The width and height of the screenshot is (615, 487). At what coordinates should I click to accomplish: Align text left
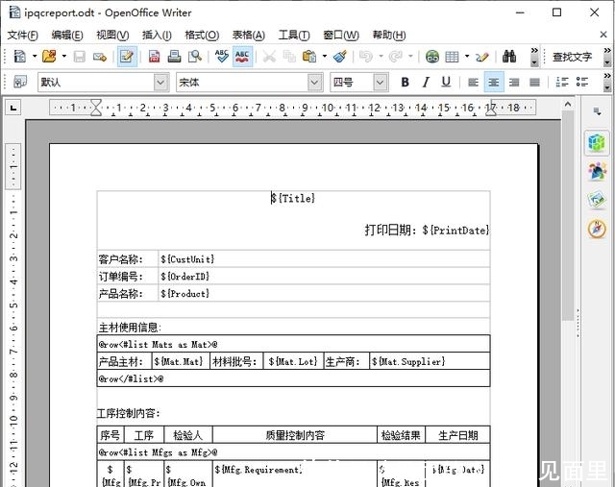point(474,82)
